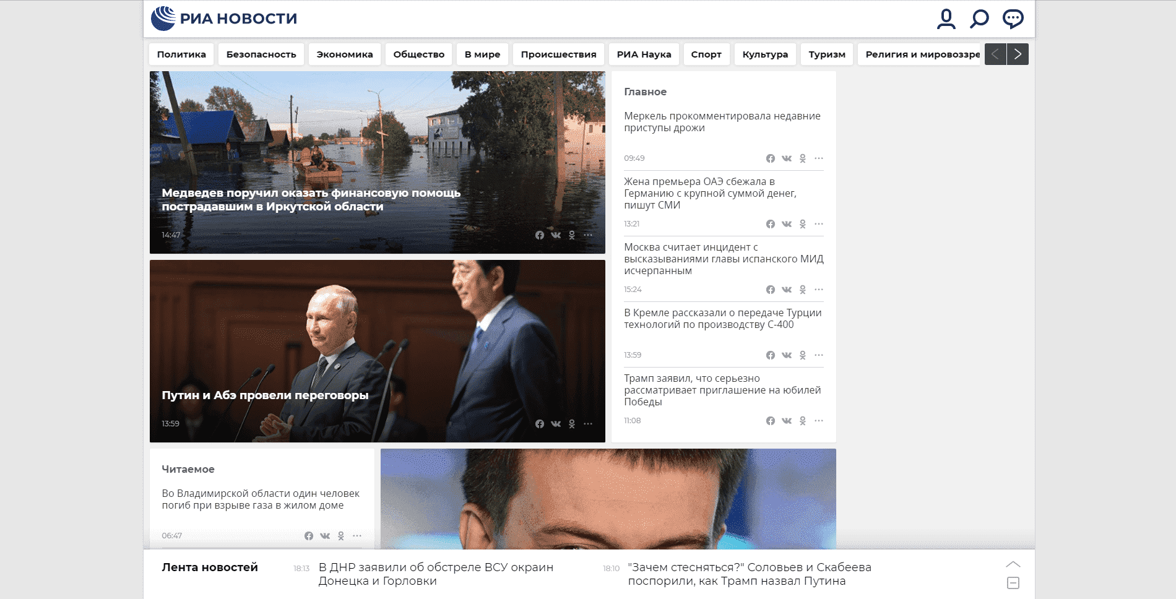This screenshot has height=599, width=1176.
Task: Click the RIA Novosti globe logo
Action: (x=163, y=19)
